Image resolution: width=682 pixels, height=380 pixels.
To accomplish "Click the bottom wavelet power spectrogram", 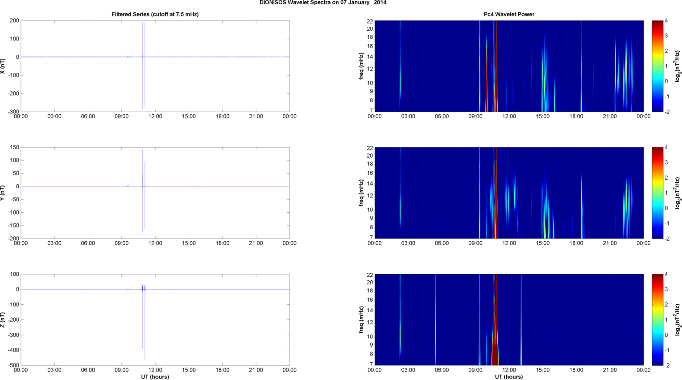I will (x=509, y=319).
